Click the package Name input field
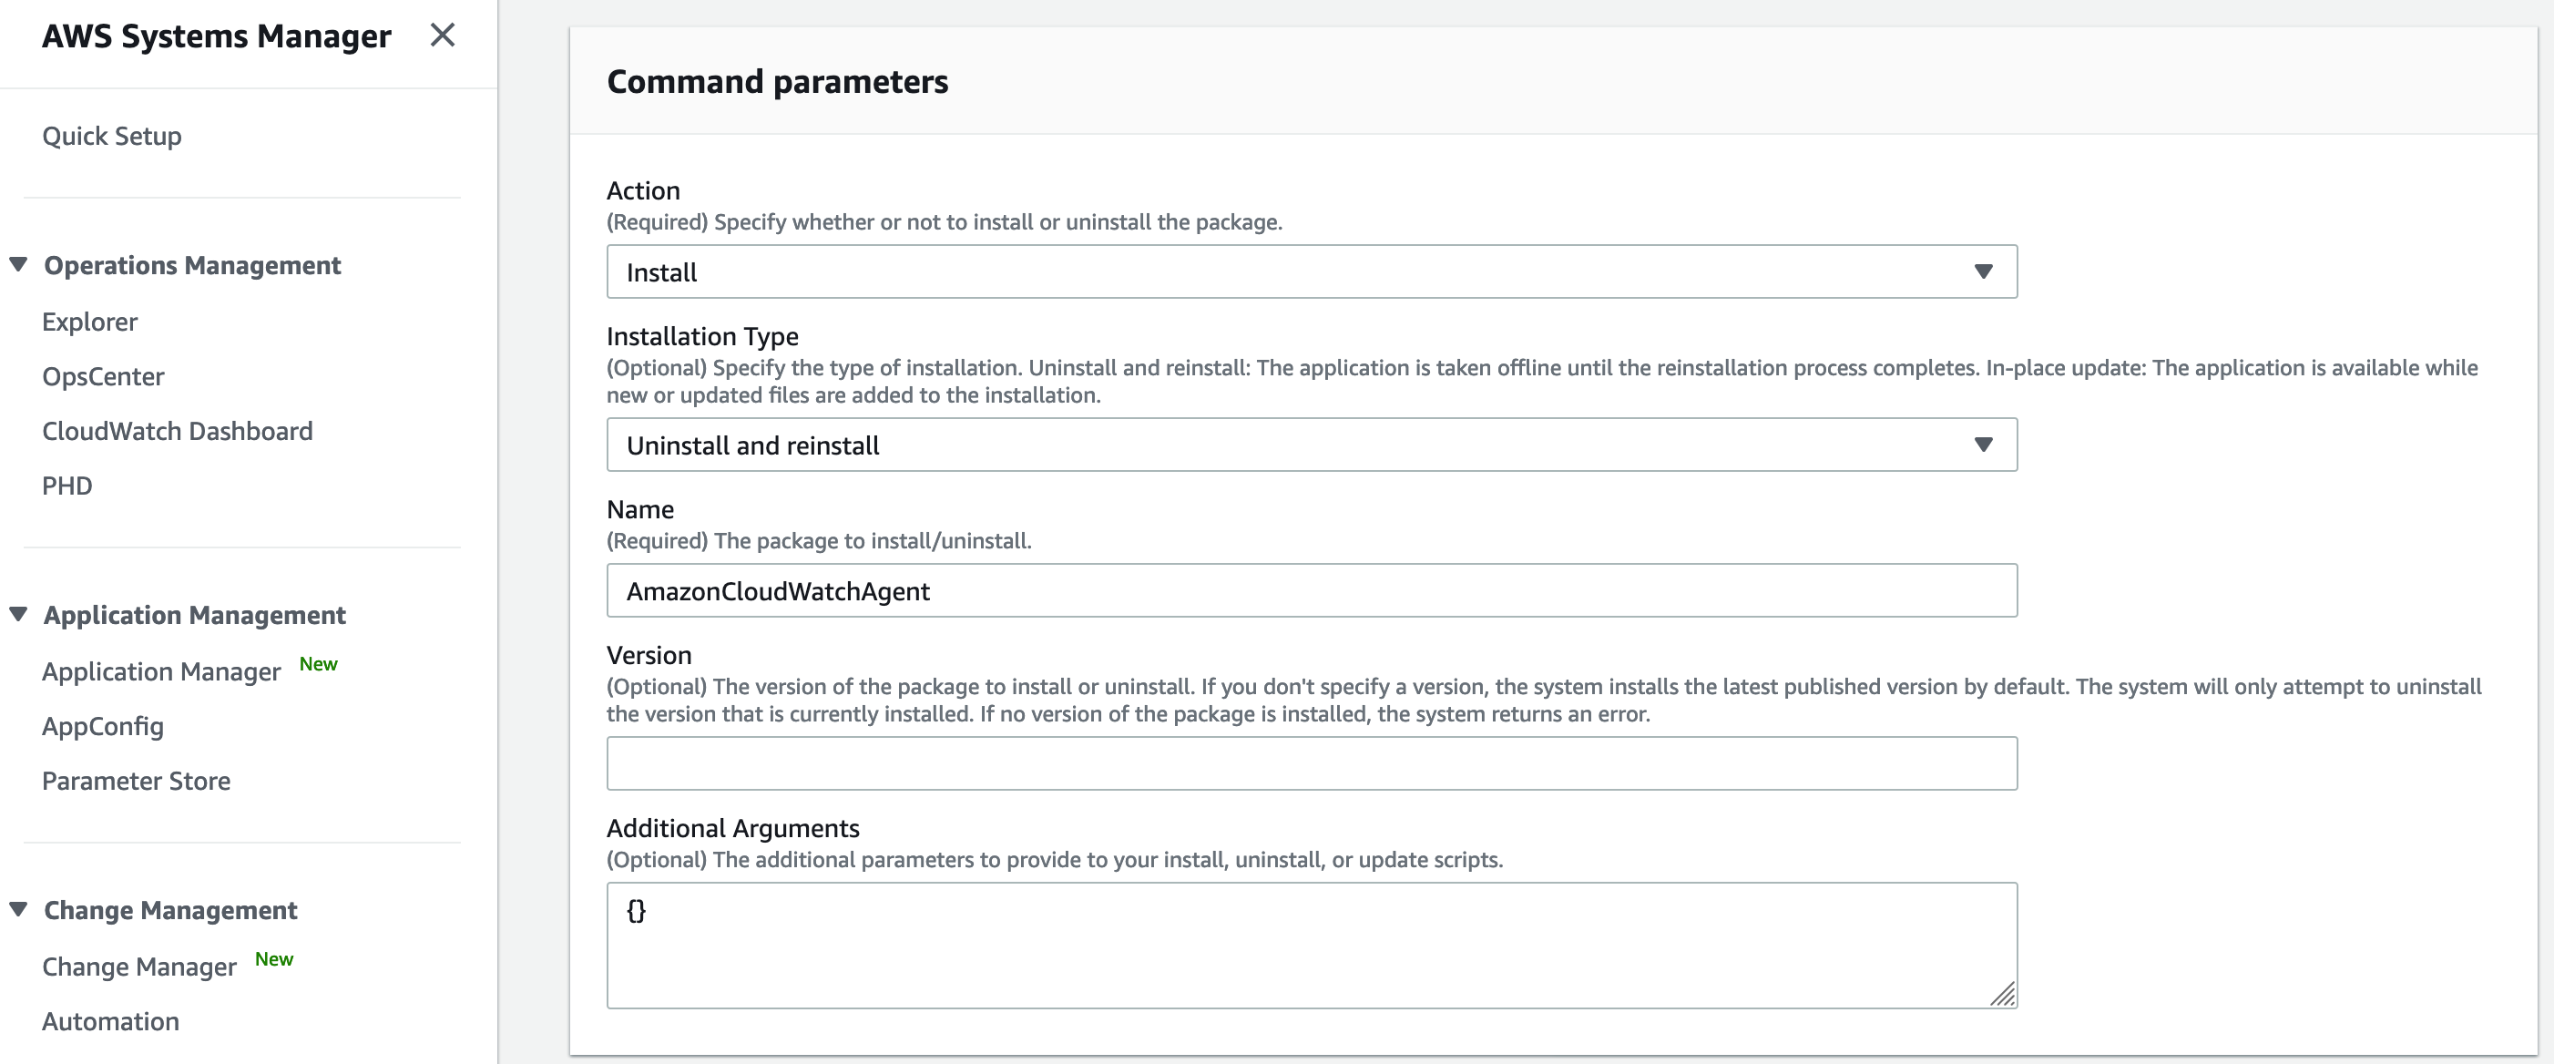Viewport: 2554px width, 1064px height. [1311, 591]
